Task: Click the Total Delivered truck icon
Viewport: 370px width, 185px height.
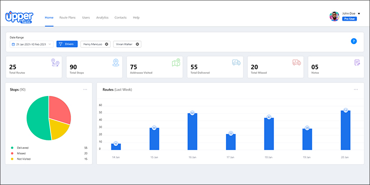Action: [236, 62]
